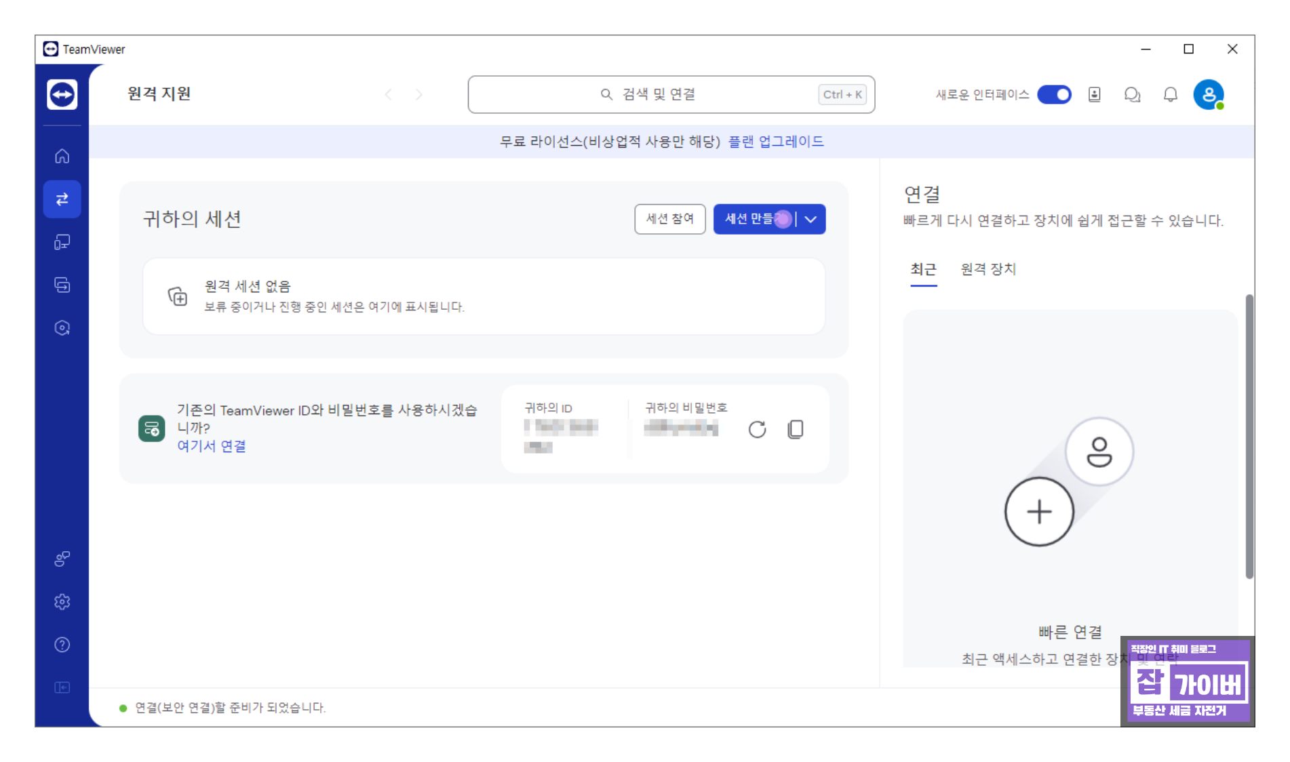
Task: Switch to the 최근 tab
Action: [x=923, y=269]
